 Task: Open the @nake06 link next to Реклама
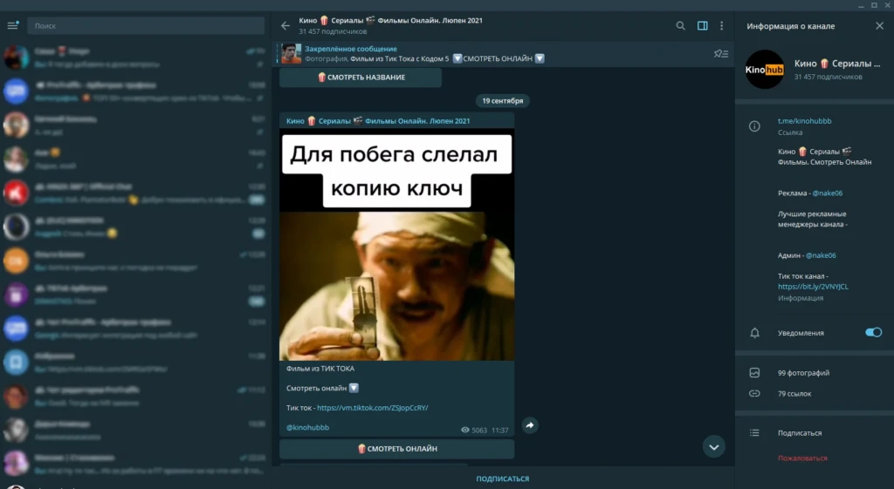(828, 193)
